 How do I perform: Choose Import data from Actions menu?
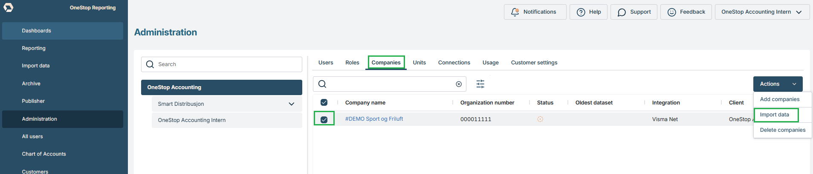click(x=774, y=115)
